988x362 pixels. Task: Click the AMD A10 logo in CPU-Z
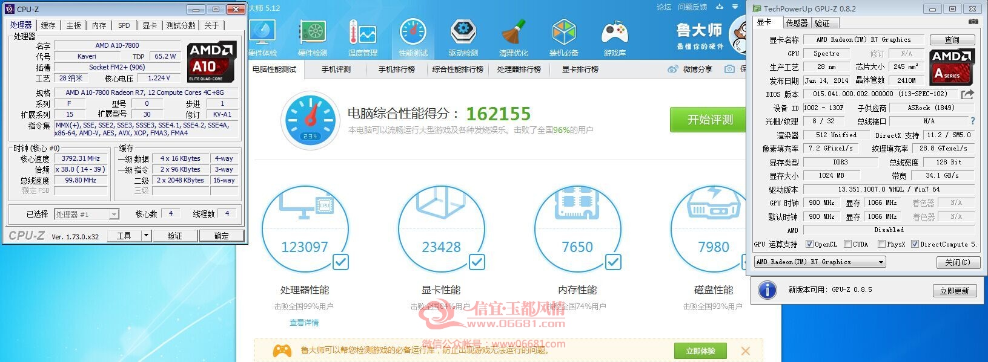pos(211,62)
